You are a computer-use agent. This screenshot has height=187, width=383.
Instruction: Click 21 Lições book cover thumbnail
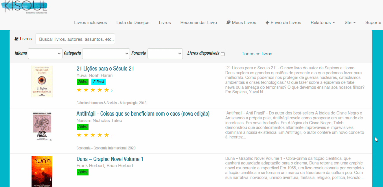point(42,82)
